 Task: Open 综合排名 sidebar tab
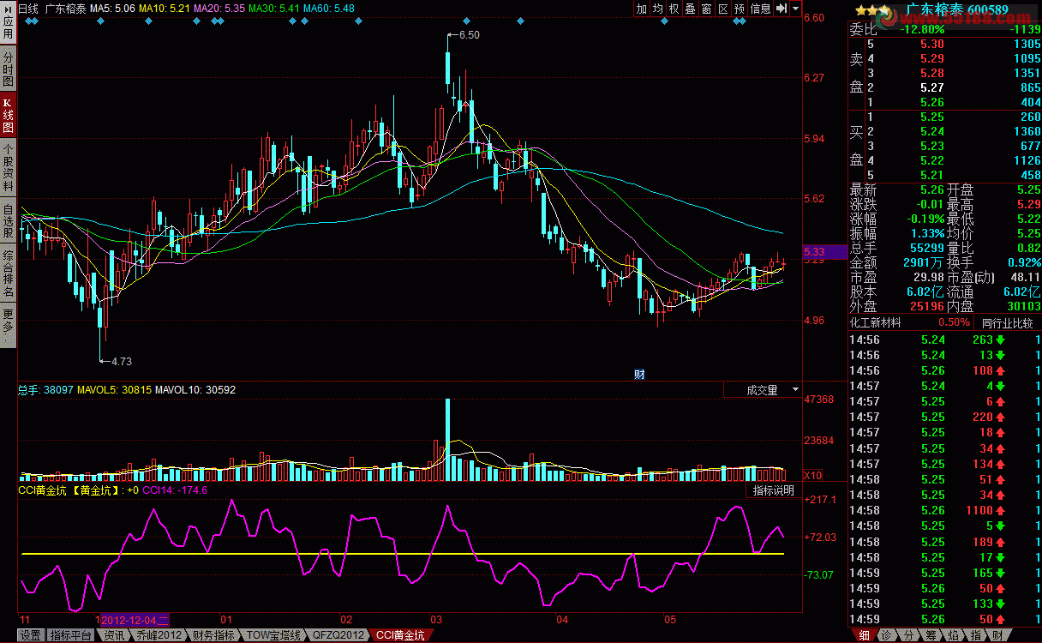(x=8, y=274)
